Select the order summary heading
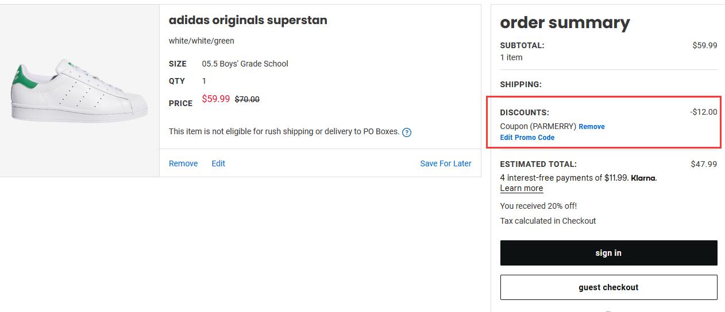 tap(565, 22)
